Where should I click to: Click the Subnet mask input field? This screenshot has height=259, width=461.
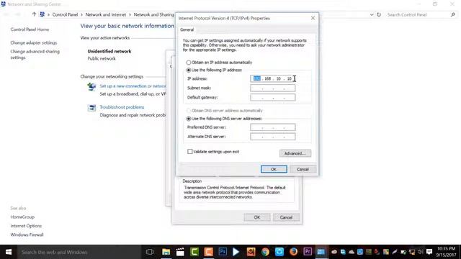273,88
